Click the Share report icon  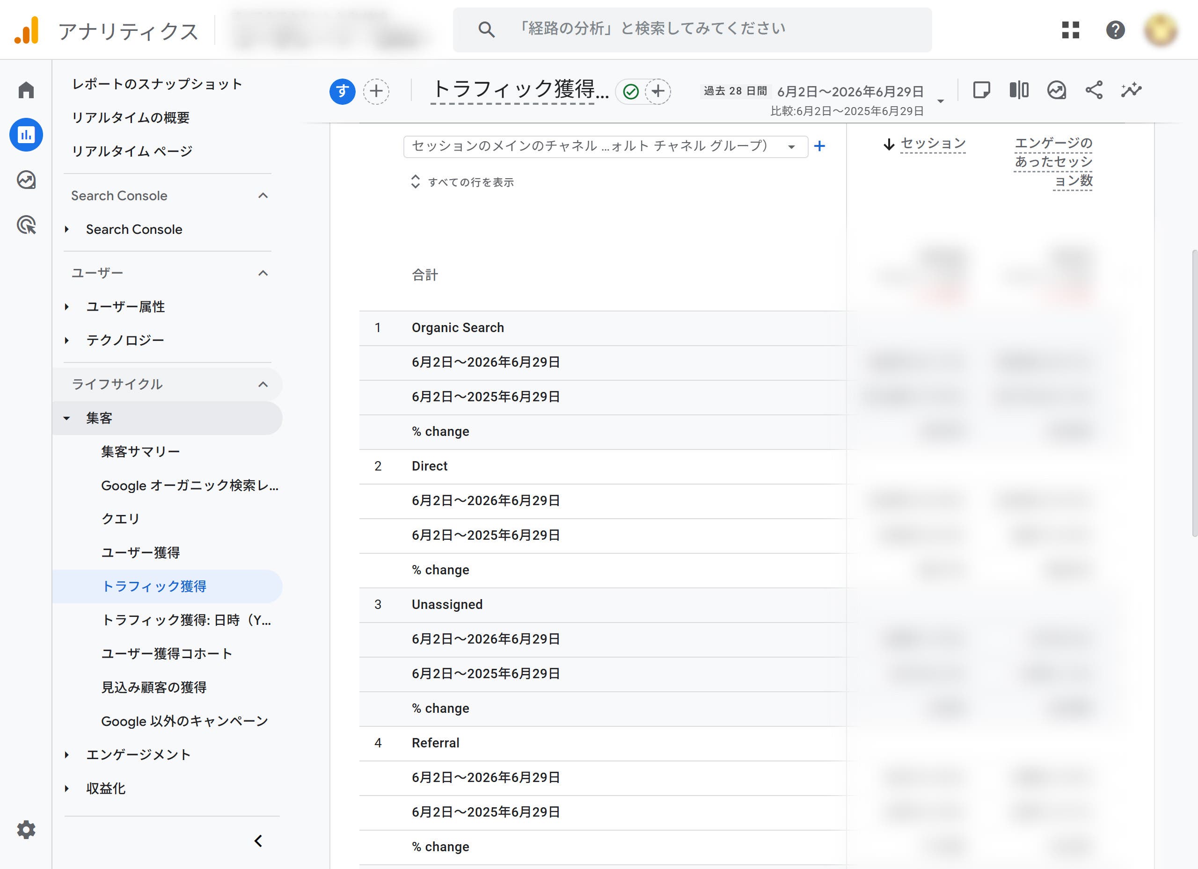1094,90
